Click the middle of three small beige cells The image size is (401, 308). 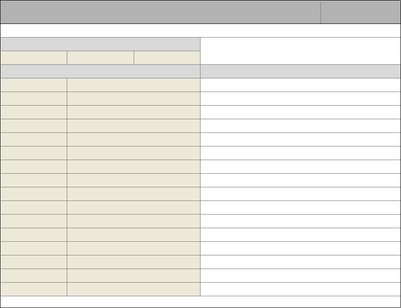100,58
